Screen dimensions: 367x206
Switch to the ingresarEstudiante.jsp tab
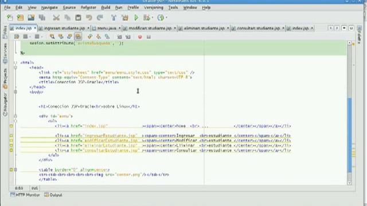pyautogui.click(x=64, y=28)
